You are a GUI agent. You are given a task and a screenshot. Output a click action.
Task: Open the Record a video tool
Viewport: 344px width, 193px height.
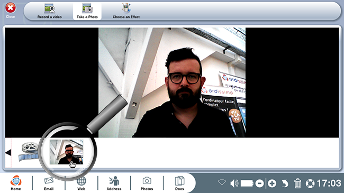click(x=49, y=12)
